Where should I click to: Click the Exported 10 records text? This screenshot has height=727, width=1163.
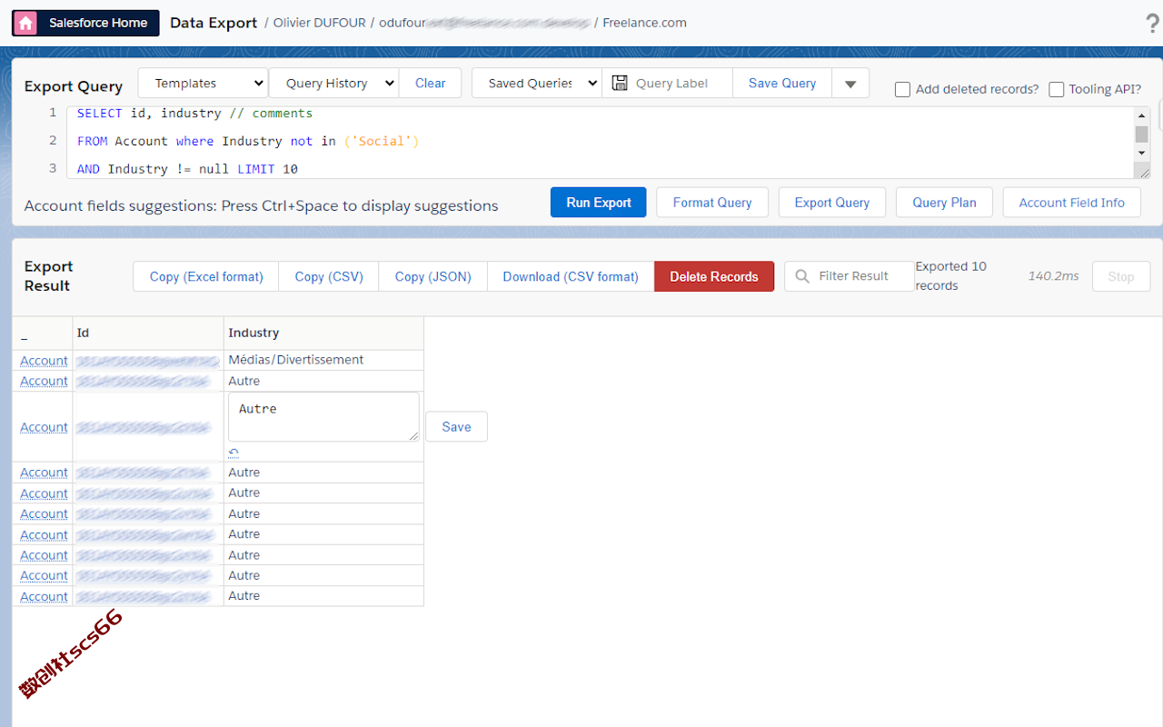pyautogui.click(x=950, y=276)
